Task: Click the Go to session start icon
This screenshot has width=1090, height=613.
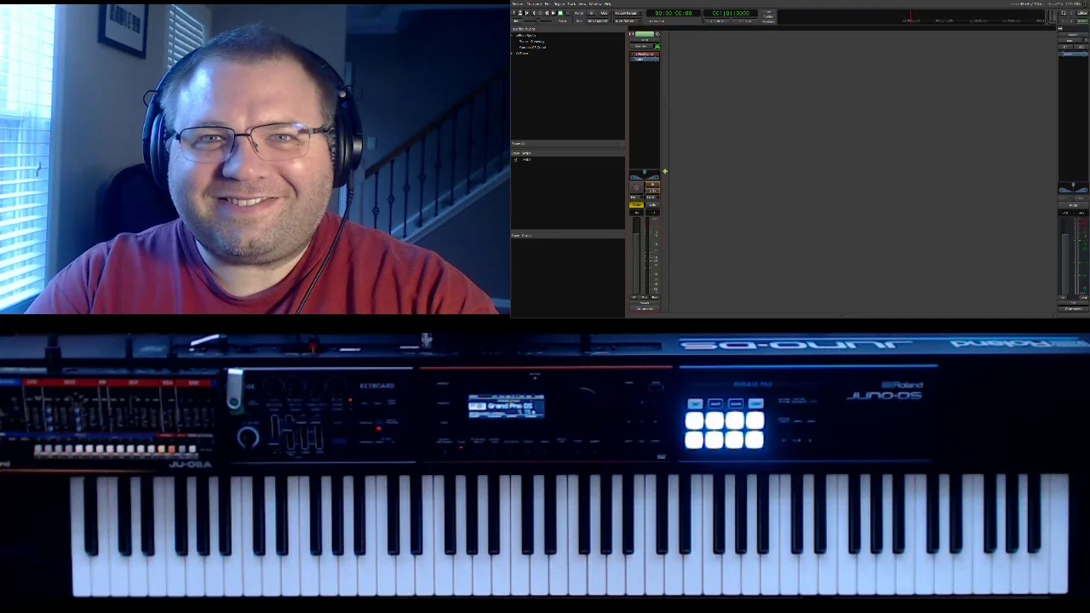Action: click(x=526, y=13)
